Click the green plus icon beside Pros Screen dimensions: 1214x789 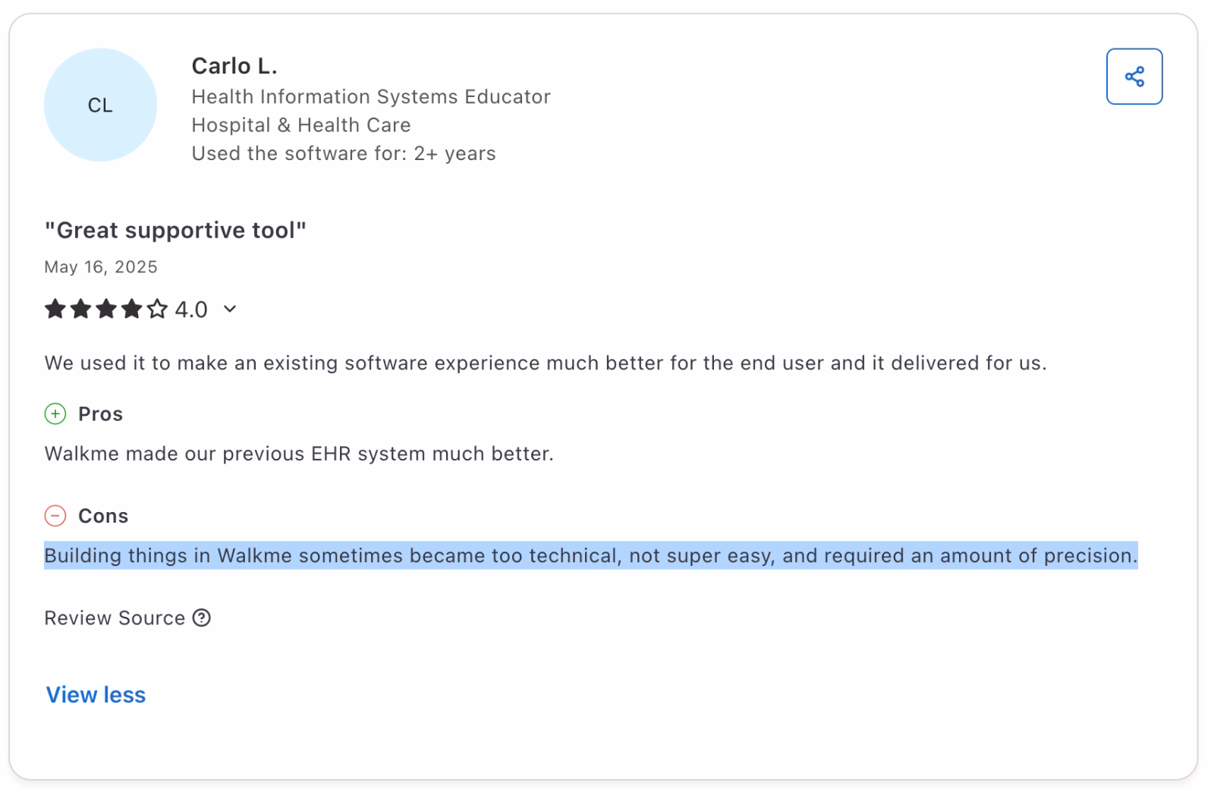pyautogui.click(x=54, y=414)
